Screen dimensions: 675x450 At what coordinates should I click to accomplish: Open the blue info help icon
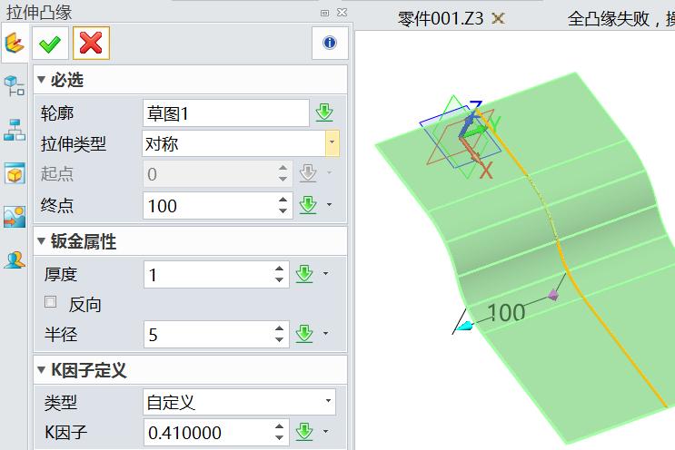pyautogui.click(x=330, y=43)
